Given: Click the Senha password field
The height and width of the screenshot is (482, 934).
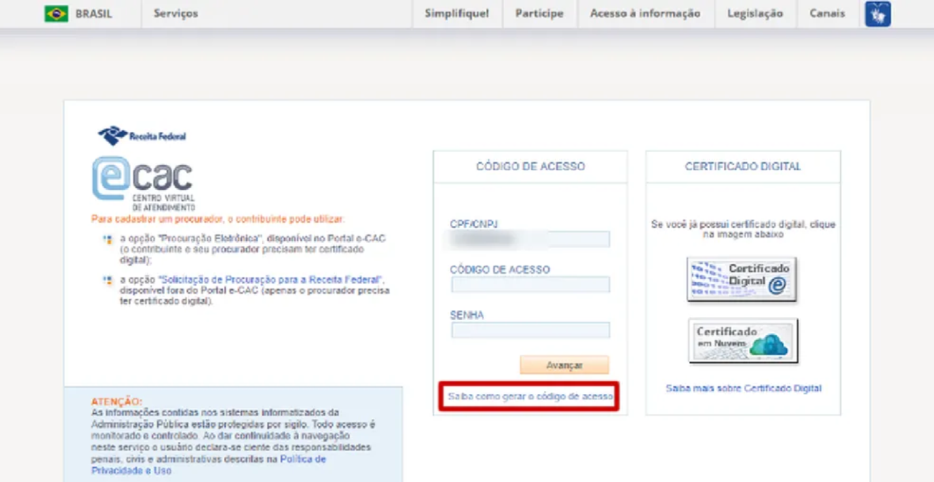Looking at the screenshot, I should coord(531,330).
